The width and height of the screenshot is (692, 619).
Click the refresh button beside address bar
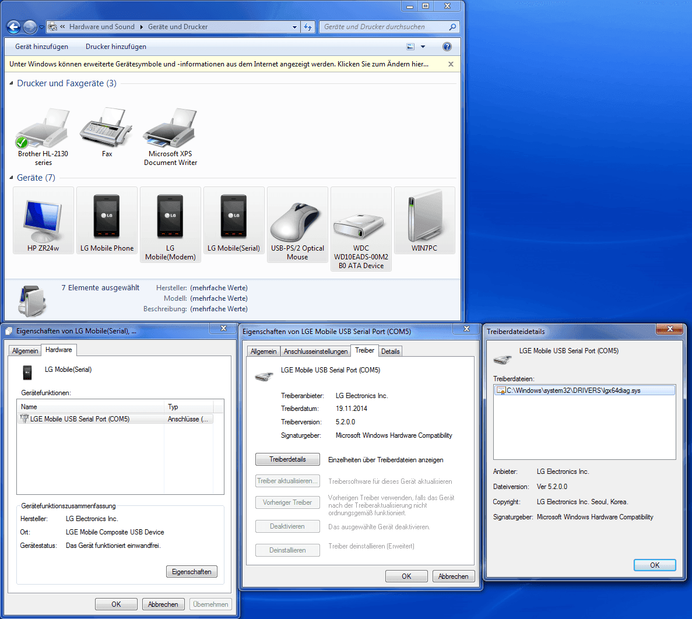(x=308, y=27)
